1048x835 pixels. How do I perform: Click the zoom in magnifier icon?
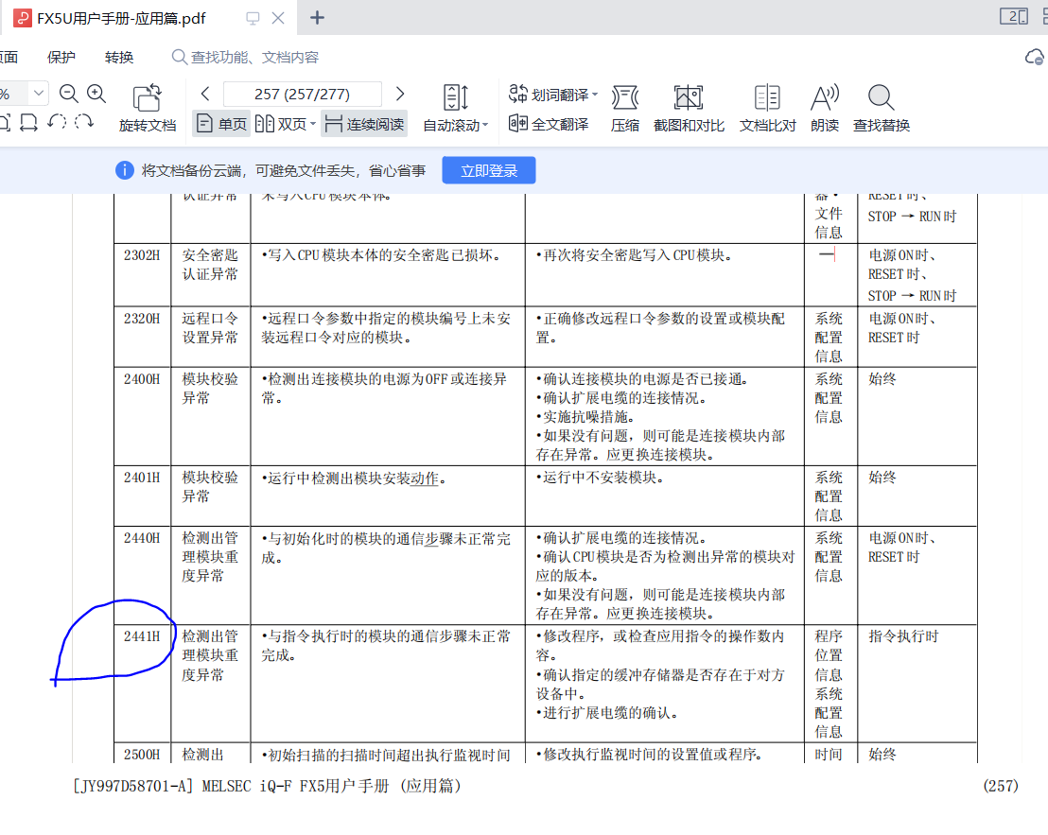[96, 93]
